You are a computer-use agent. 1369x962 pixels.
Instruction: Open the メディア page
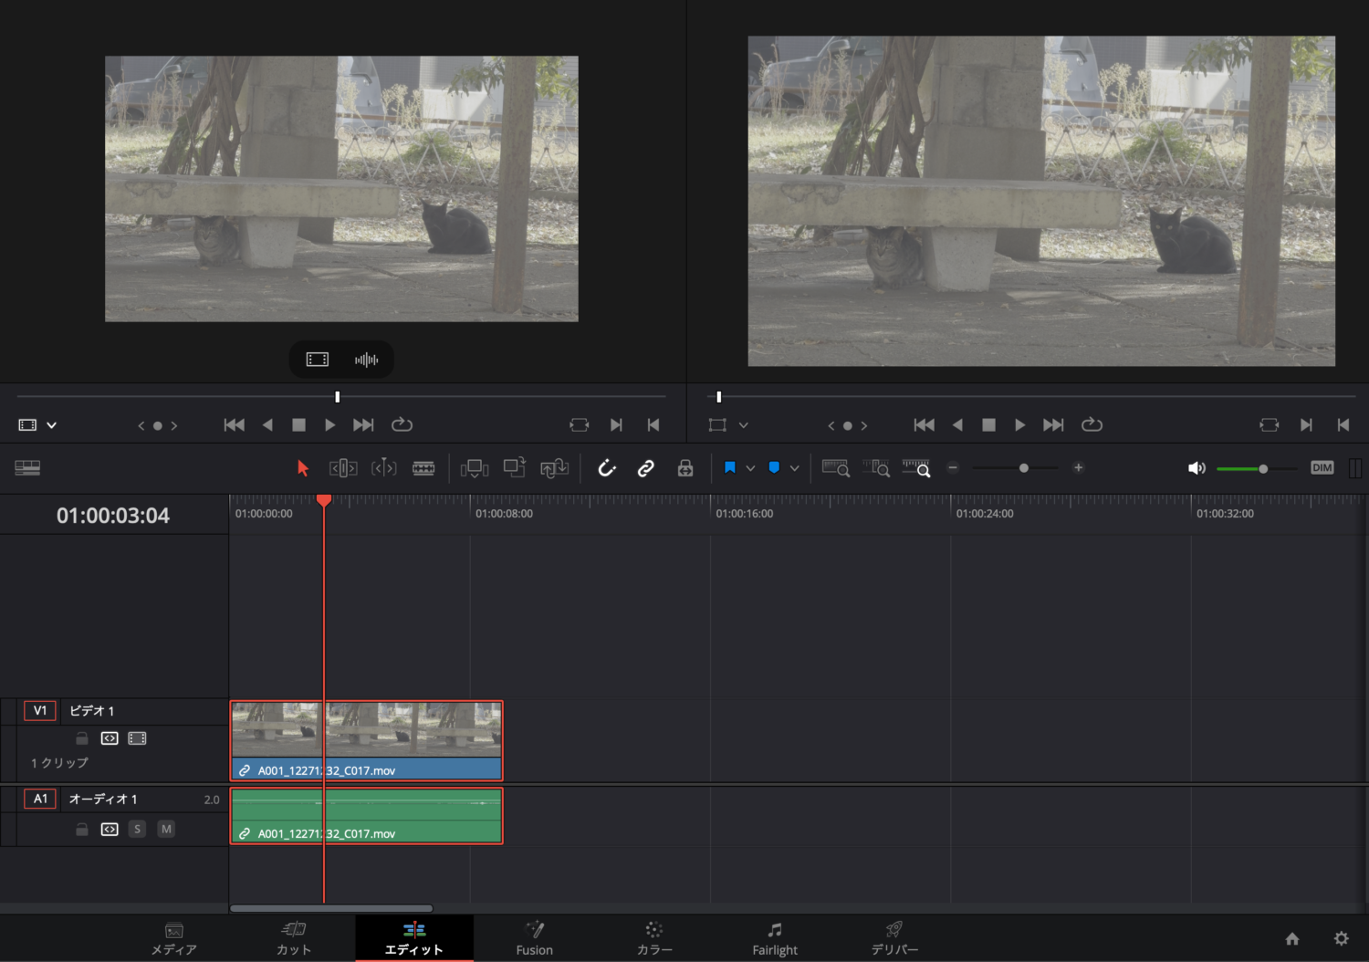(174, 939)
